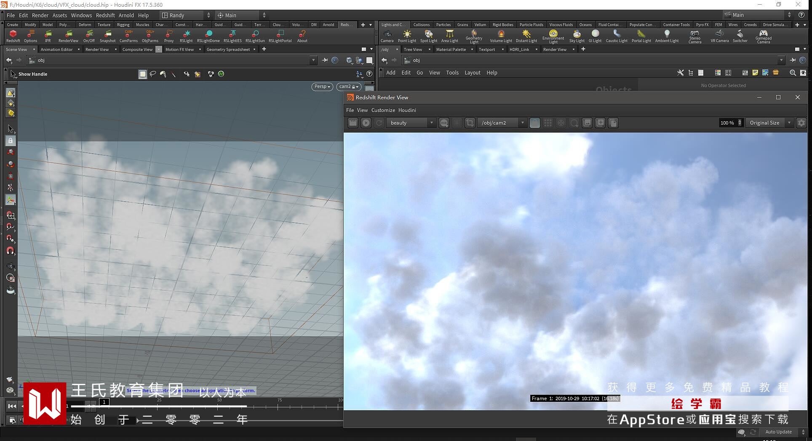Toggle bucket grid display in Redshift Render View
Image resolution: width=812 pixels, height=441 pixels.
coord(548,123)
